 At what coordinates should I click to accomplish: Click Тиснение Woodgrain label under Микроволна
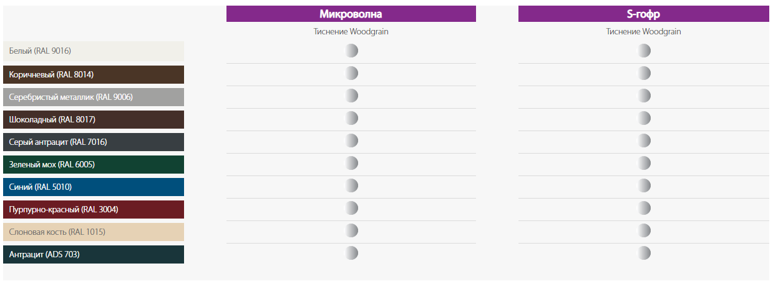(351, 31)
